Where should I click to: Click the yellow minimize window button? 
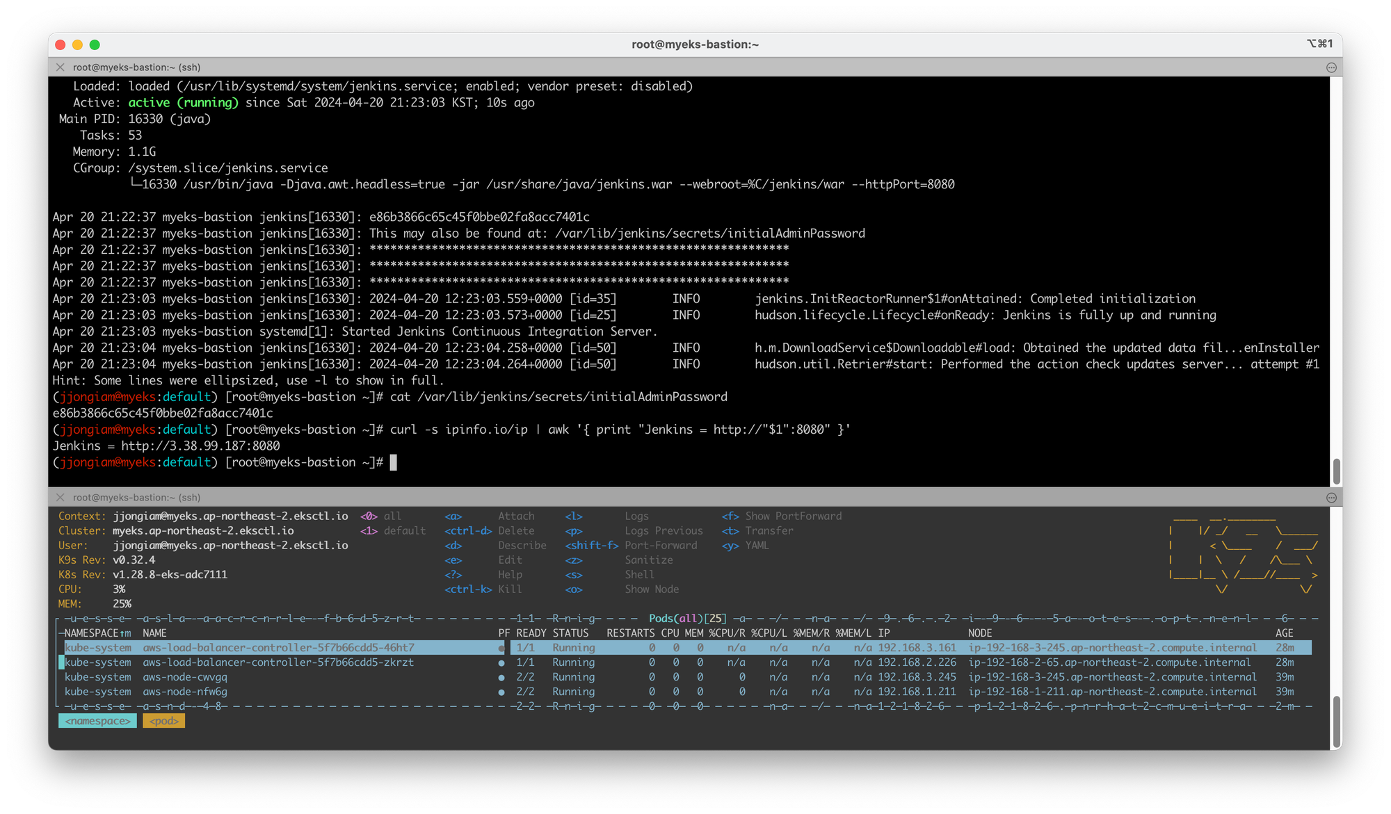click(77, 44)
